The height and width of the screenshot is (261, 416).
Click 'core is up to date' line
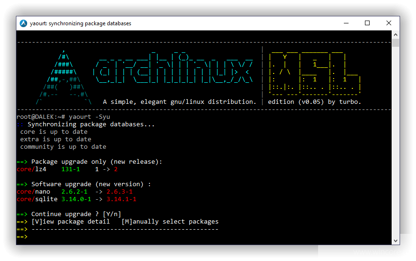pos(54,132)
